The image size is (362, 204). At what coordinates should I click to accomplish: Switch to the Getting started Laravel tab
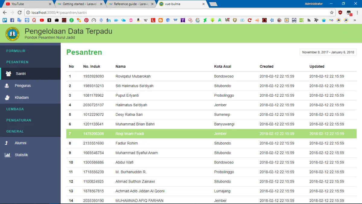(79, 4)
